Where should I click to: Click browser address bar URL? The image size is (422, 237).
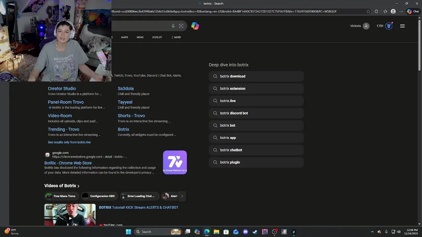coord(224,12)
